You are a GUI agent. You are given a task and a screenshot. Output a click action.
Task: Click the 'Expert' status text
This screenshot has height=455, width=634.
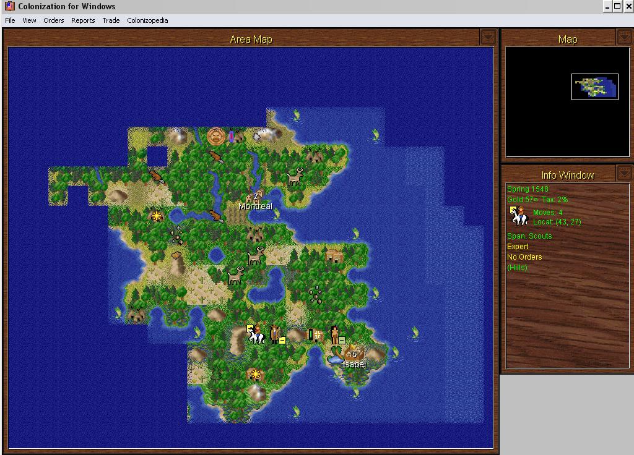(x=518, y=246)
